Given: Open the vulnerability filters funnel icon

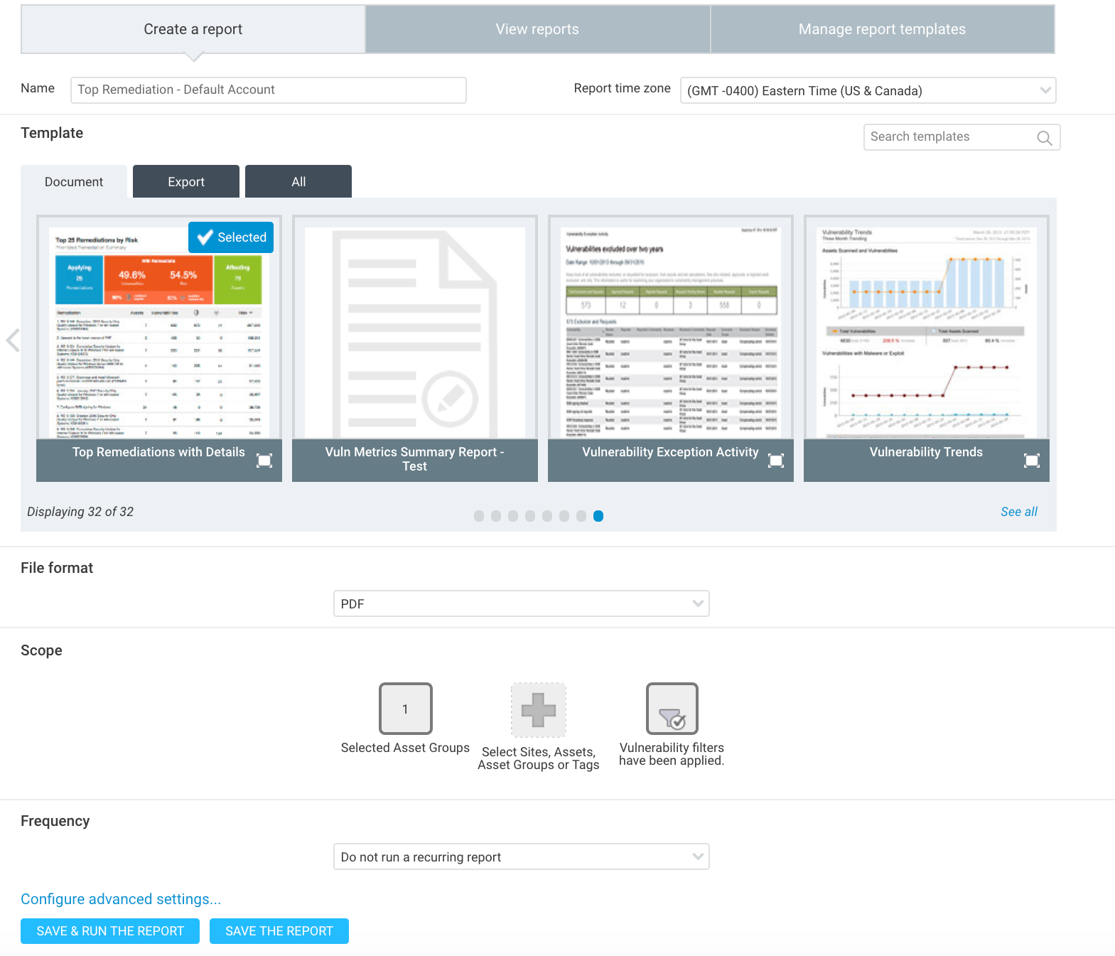Looking at the screenshot, I should pos(672,709).
